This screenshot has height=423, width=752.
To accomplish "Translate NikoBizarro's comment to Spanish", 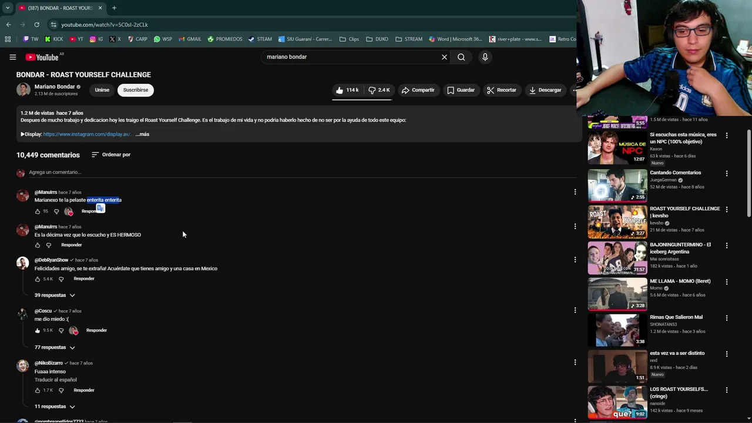I will tap(56, 380).
